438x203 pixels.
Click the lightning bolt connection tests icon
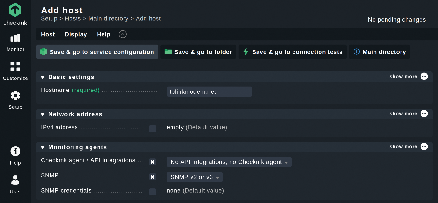tap(246, 52)
